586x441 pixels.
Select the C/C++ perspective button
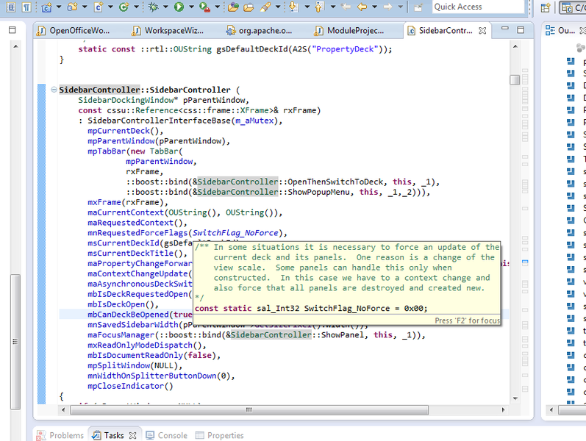pyautogui.click(x=573, y=7)
